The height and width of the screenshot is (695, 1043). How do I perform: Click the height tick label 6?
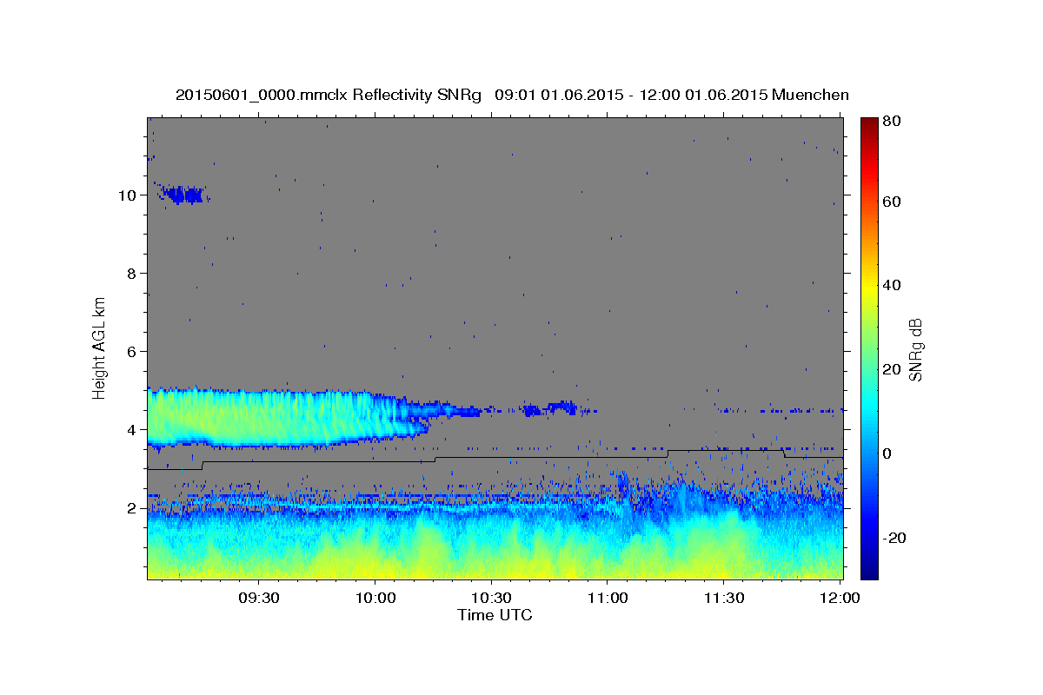[x=131, y=352]
